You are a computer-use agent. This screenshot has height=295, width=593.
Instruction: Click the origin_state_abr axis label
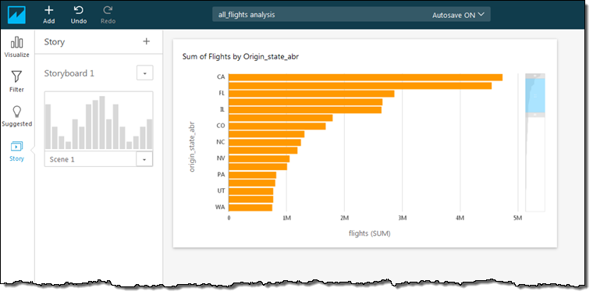tap(192, 147)
